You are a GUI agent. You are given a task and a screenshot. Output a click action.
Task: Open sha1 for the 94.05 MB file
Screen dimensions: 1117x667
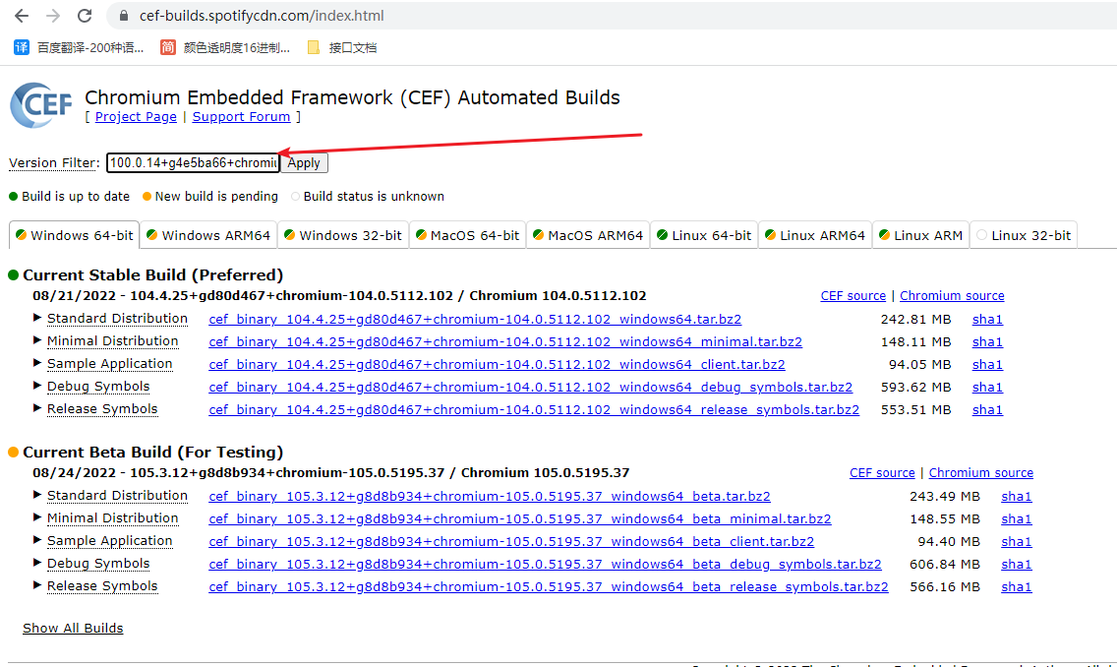click(x=987, y=365)
